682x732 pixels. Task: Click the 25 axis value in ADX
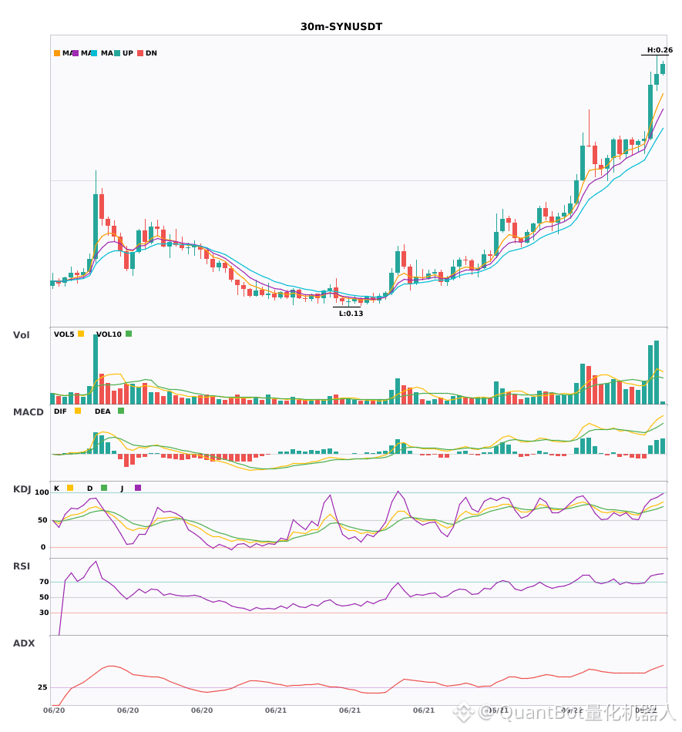coord(42,687)
